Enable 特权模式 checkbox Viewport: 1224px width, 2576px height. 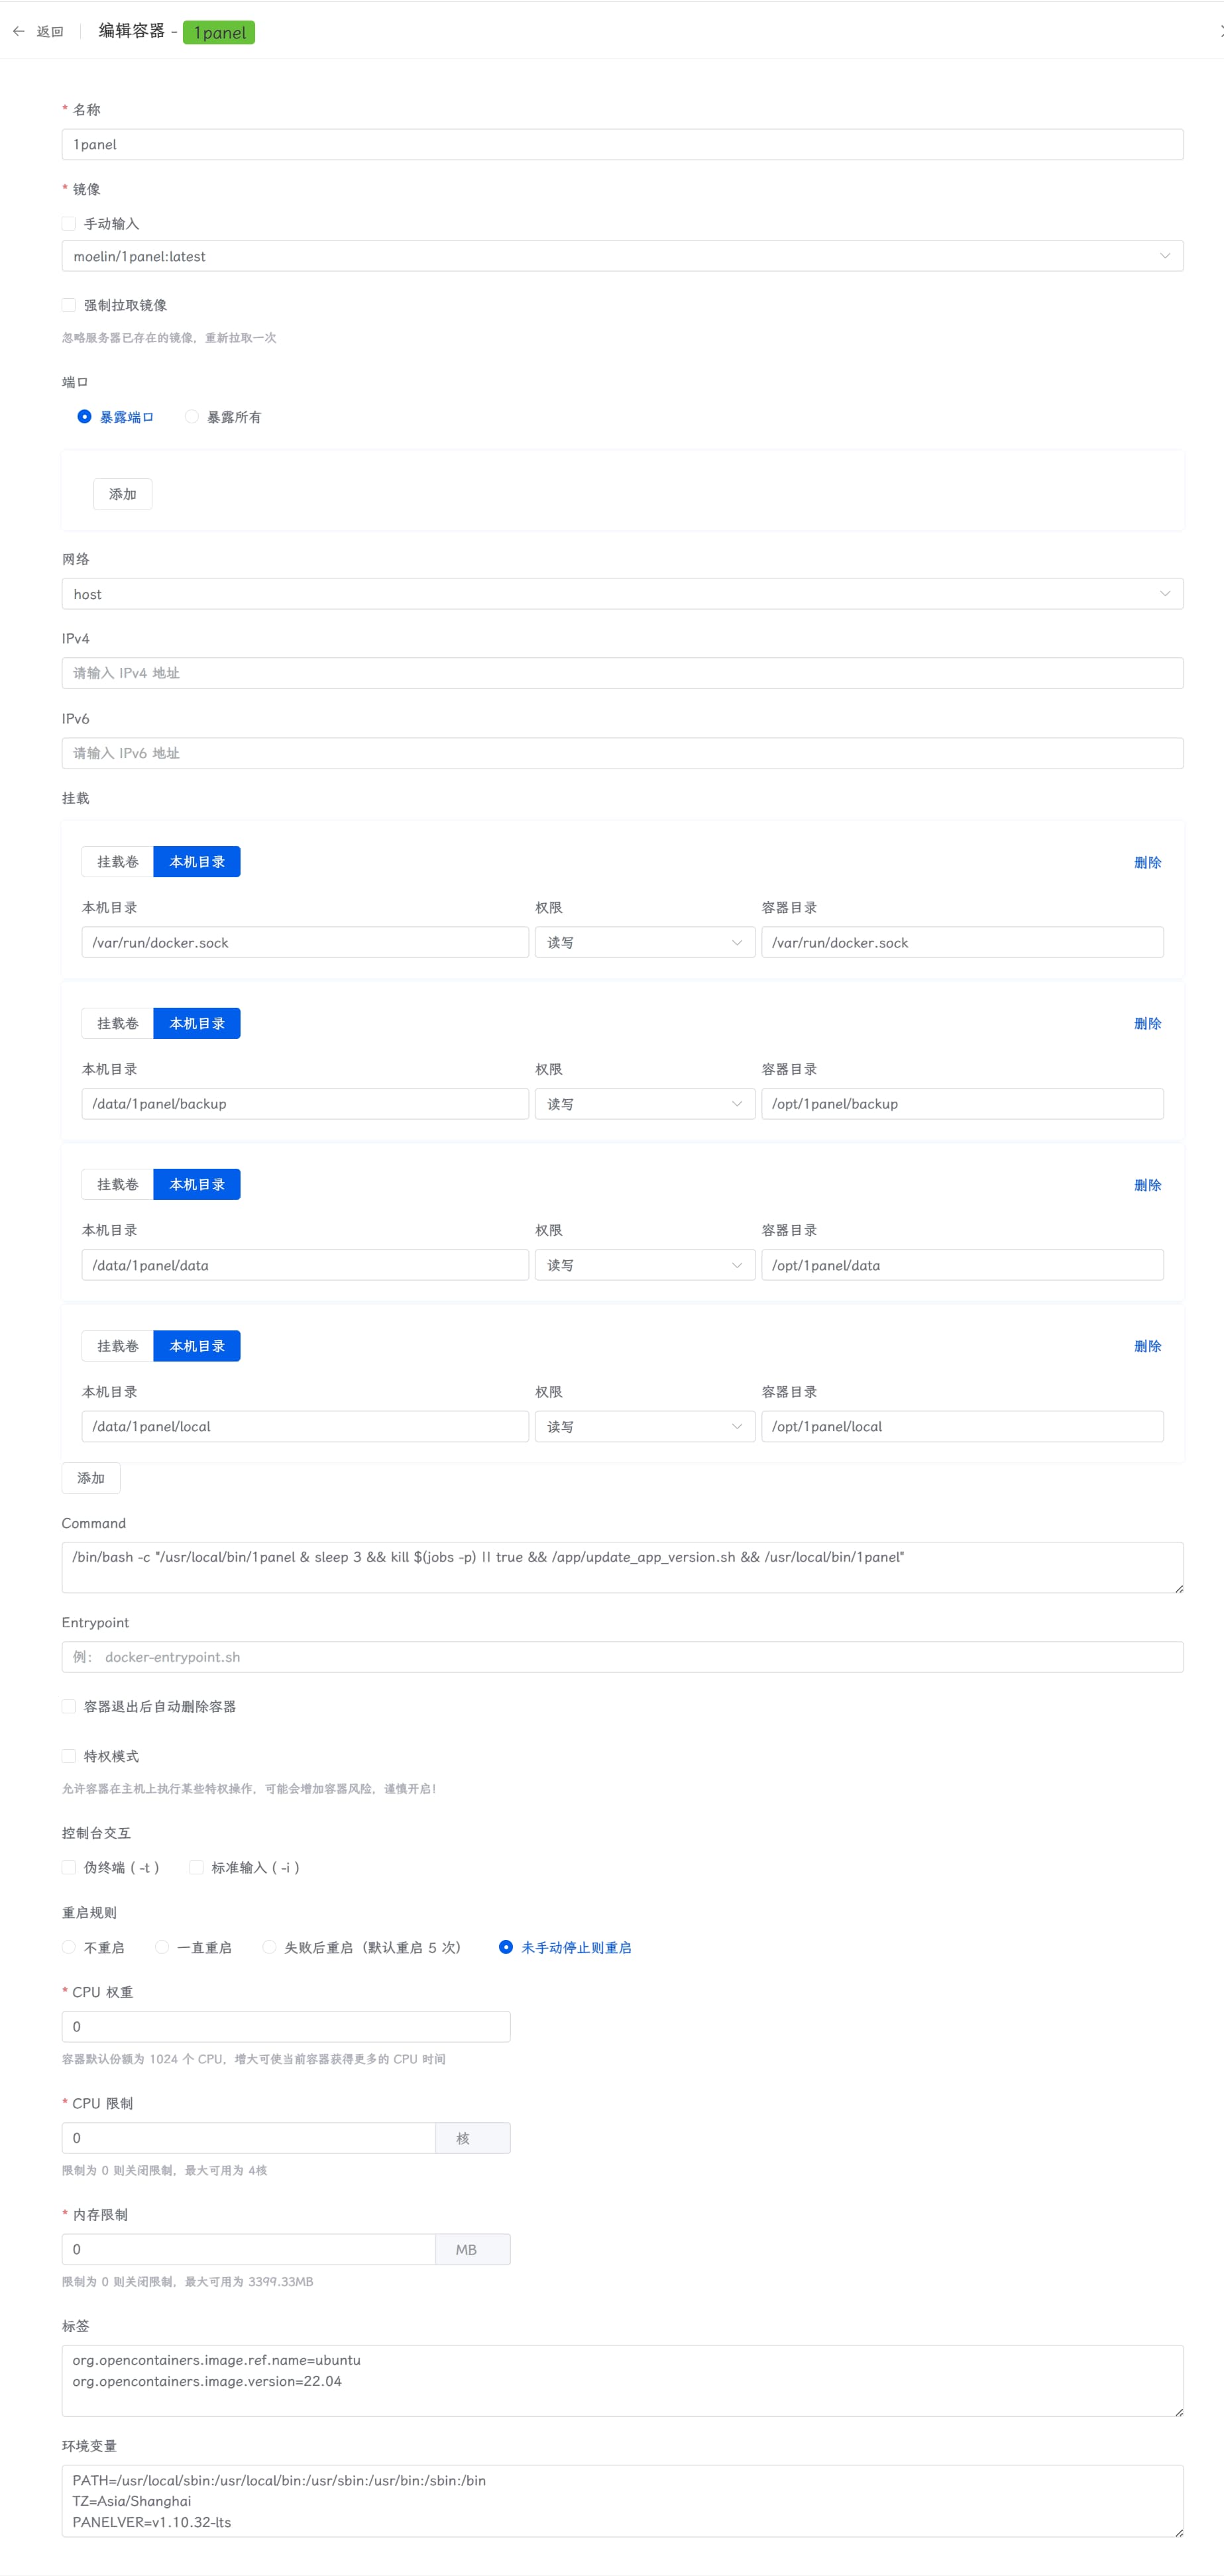(69, 1756)
